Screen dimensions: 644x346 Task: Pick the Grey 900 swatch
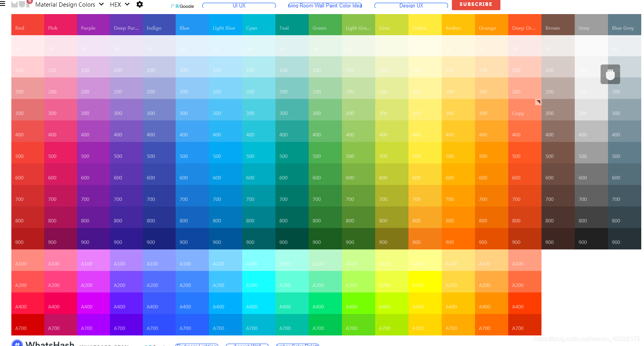coord(591,238)
